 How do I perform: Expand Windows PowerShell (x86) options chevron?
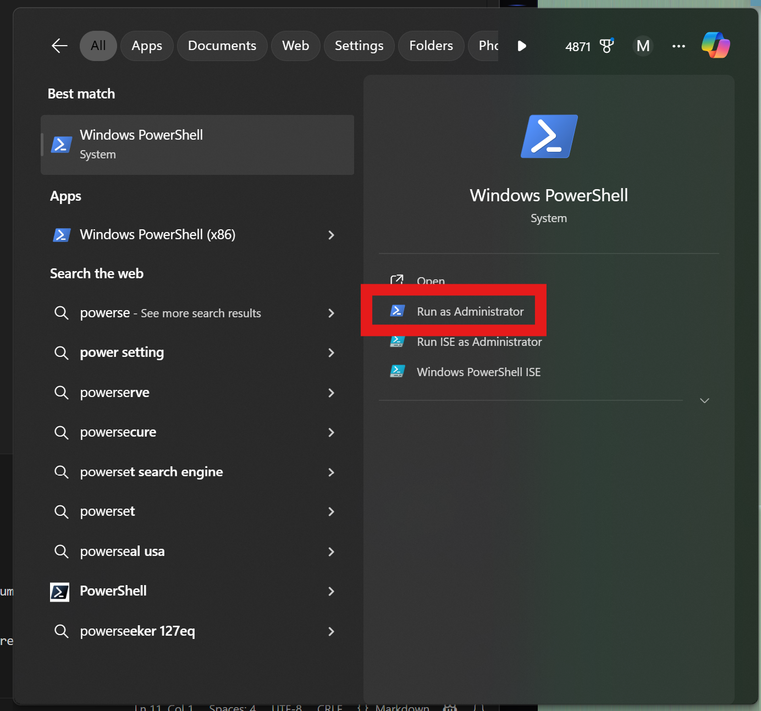(x=331, y=235)
